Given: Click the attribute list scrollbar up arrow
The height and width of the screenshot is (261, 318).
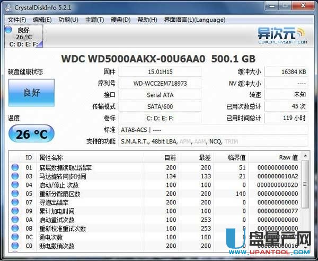Looking at the screenshot, I should pos(305,157).
